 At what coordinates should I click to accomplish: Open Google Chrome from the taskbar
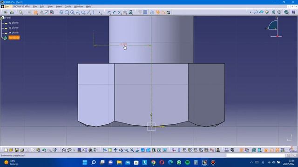[153, 162]
